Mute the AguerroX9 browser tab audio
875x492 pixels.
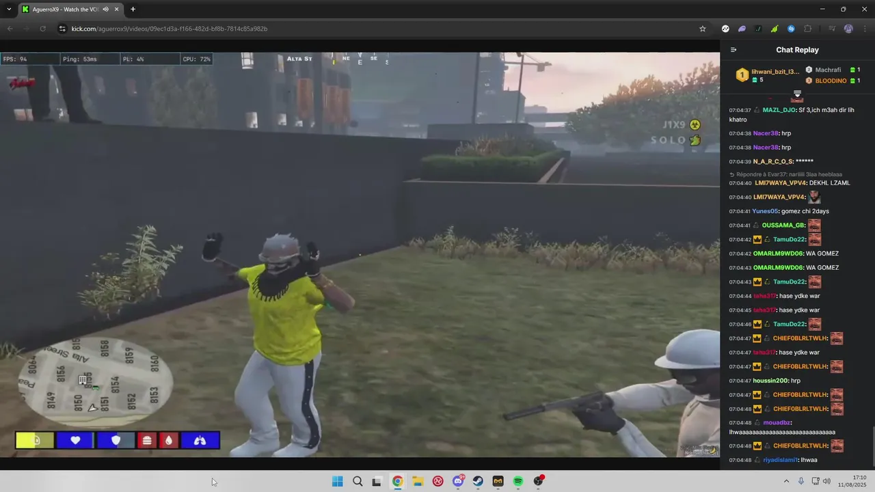pyautogui.click(x=106, y=10)
